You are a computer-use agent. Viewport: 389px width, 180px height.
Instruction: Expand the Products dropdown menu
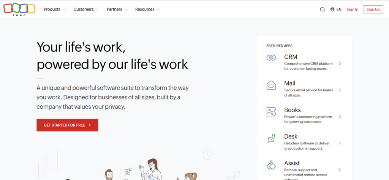tap(54, 9)
